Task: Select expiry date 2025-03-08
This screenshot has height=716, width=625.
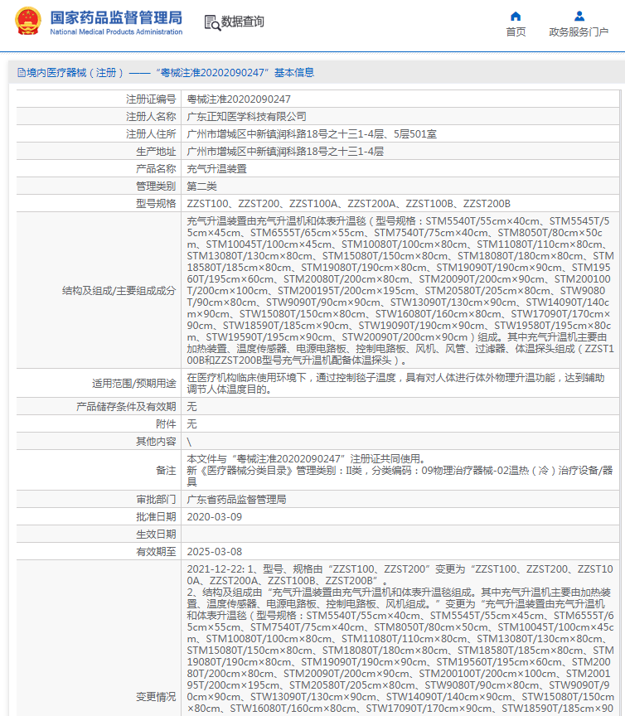Action: coord(214,551)
